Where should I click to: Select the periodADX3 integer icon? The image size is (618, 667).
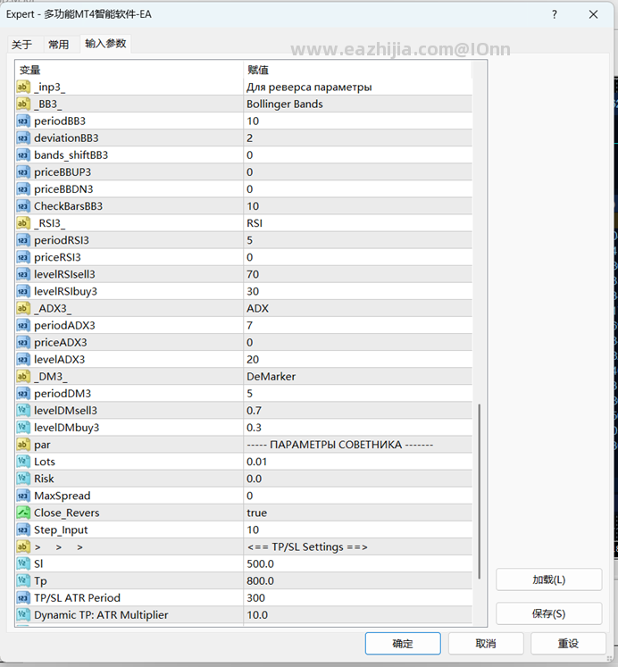tap(23, 325)
